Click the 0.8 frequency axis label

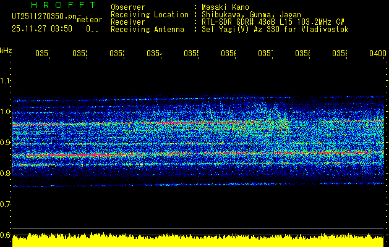[5, 173]
